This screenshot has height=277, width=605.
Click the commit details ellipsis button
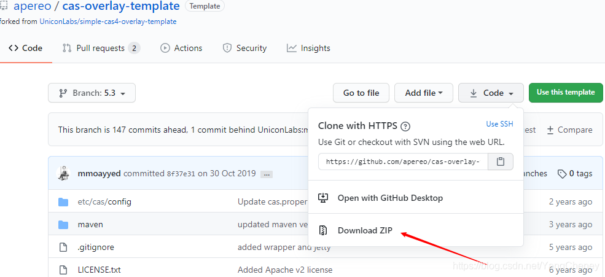coord(266,174)
